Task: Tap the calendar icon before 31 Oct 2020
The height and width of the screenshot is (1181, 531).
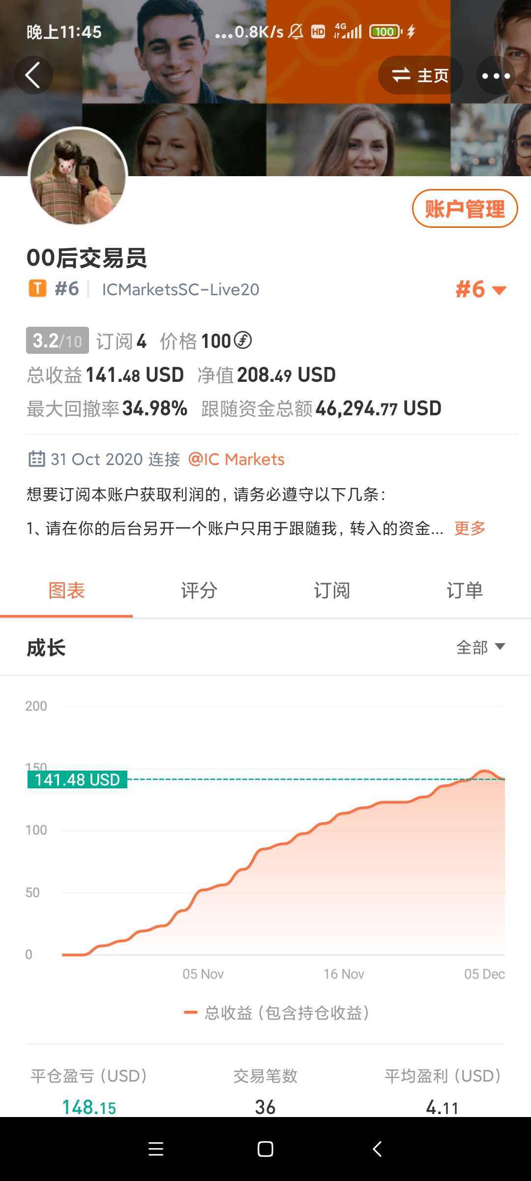Action: (37, 459)
